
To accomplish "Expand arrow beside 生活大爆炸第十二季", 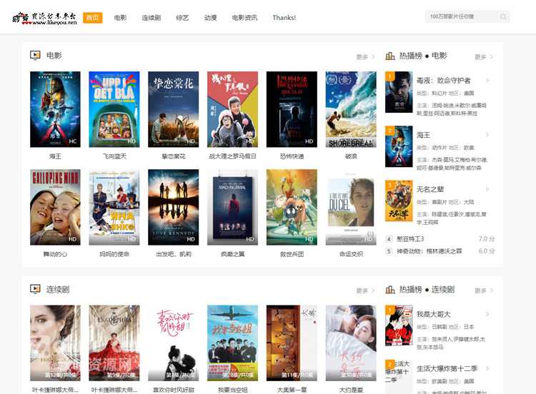I will point(487,369).
